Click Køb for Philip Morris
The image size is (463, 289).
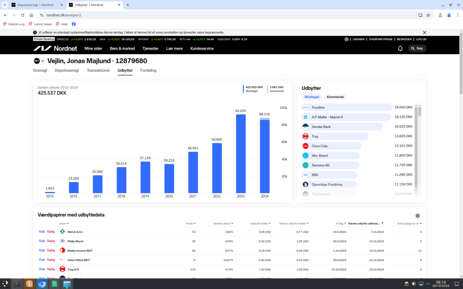click(x=42, y=241)
